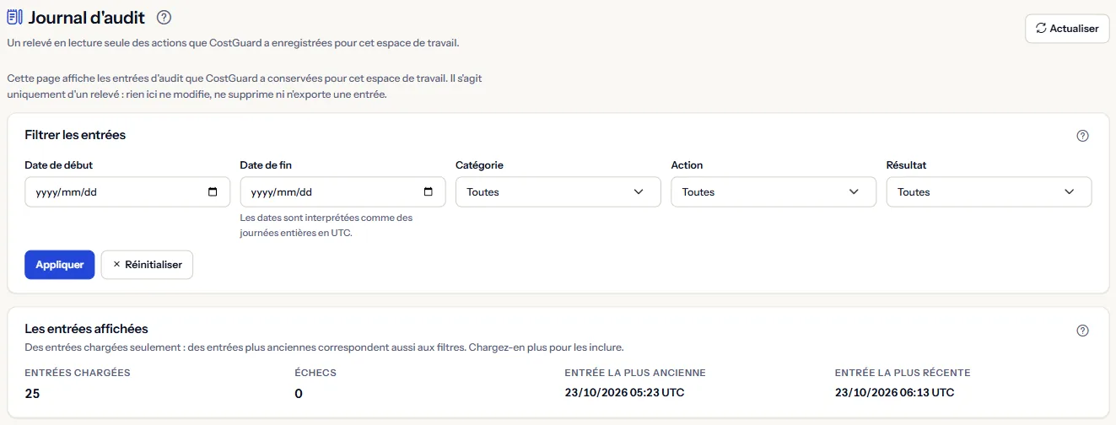This screenshot has width=1116, height=425.
Task: Open calendar picker for Date de début
Action: 213,192
